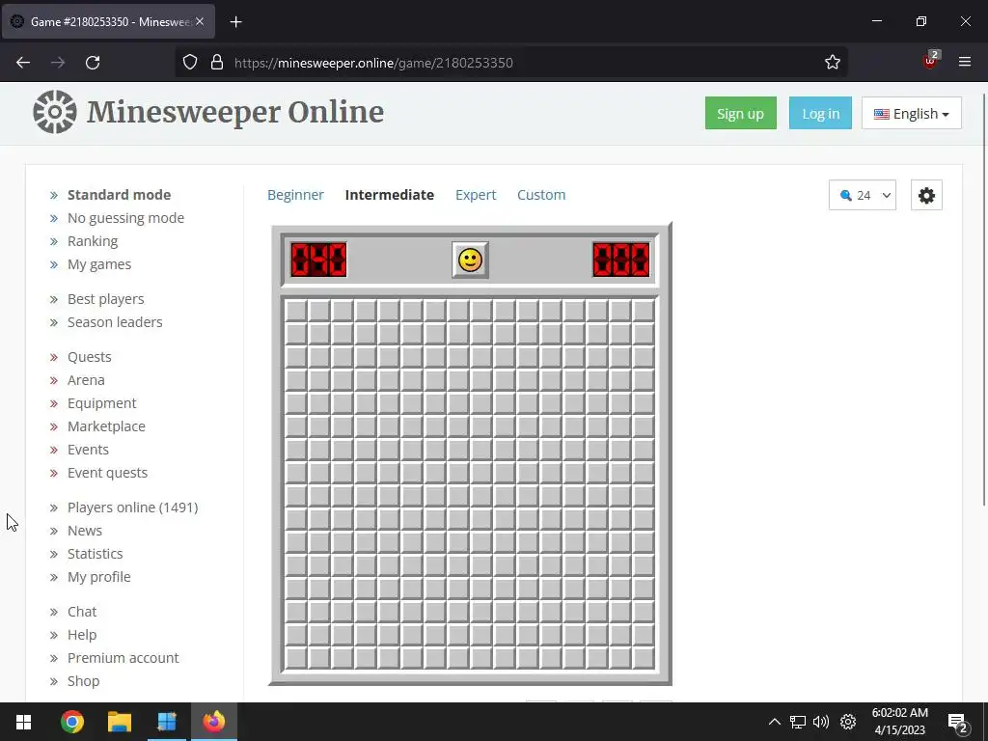This screenshot has width=988, height=741.
Task: Go to the Ranking page
Action: click(93, 241)
